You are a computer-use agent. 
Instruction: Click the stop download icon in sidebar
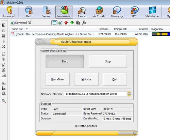pos(4,36)
